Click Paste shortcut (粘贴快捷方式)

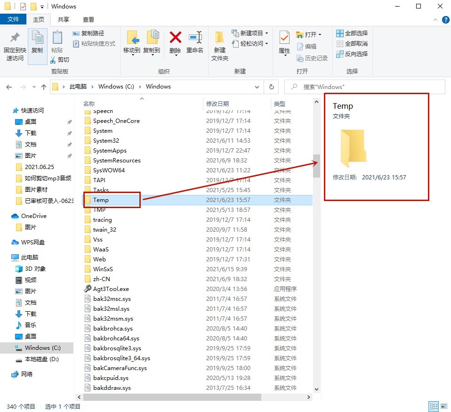tap(94, 44)
